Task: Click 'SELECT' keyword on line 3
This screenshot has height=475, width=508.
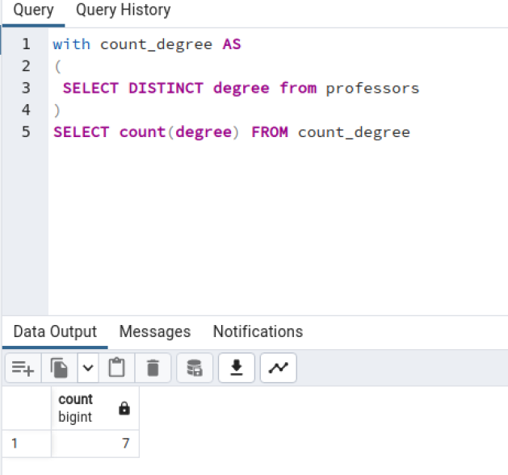Action: tap(90, 89)
